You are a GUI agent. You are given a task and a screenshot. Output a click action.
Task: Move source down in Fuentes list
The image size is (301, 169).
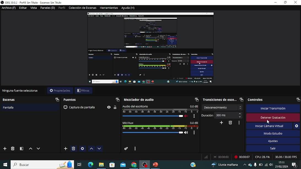99,149
